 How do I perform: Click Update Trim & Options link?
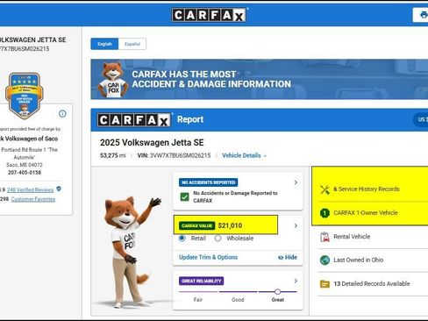[208, 257]
